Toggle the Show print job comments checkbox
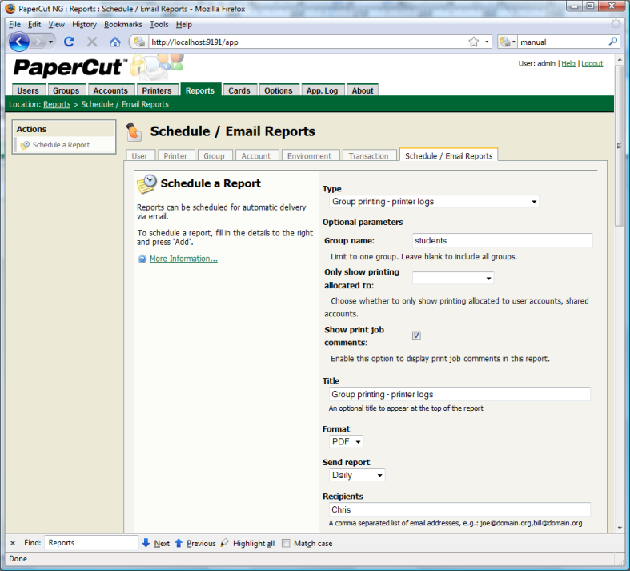 coord(416,335)
